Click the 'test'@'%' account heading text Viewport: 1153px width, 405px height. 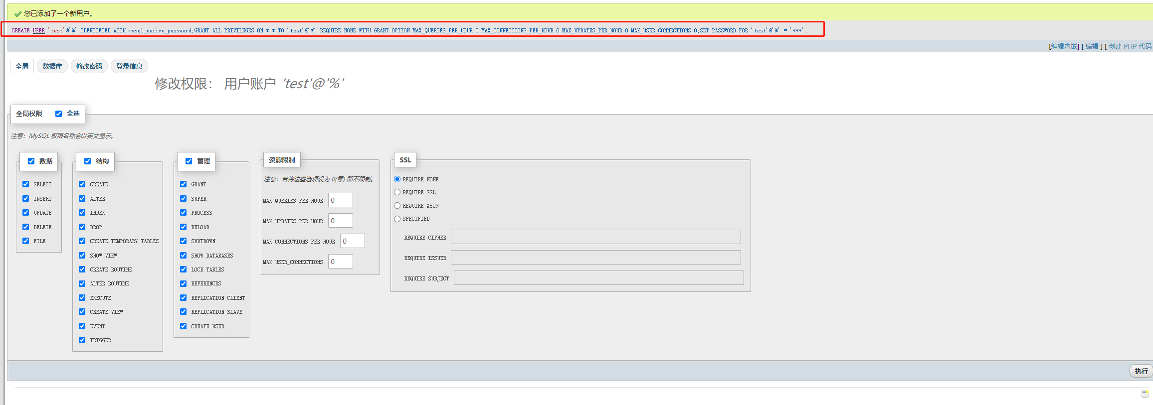(314, 84)
